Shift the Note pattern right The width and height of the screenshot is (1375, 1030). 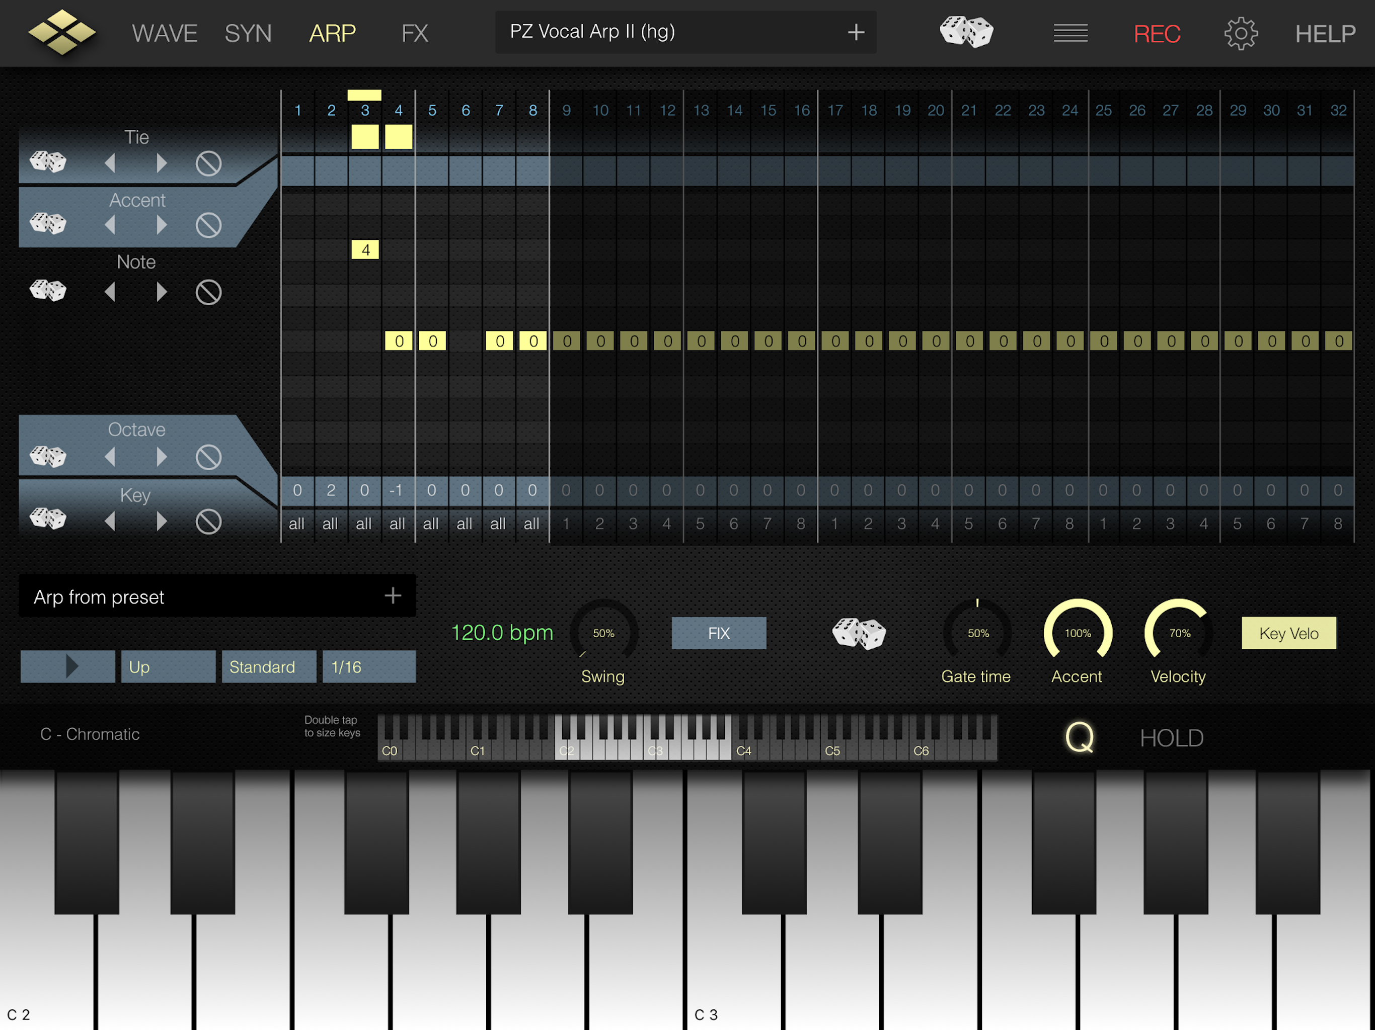pyautogui.click(x=162, y=291)
